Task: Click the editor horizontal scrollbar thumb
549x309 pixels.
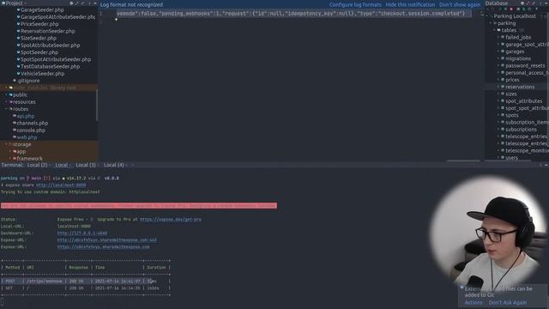Action: click(463, 161)
